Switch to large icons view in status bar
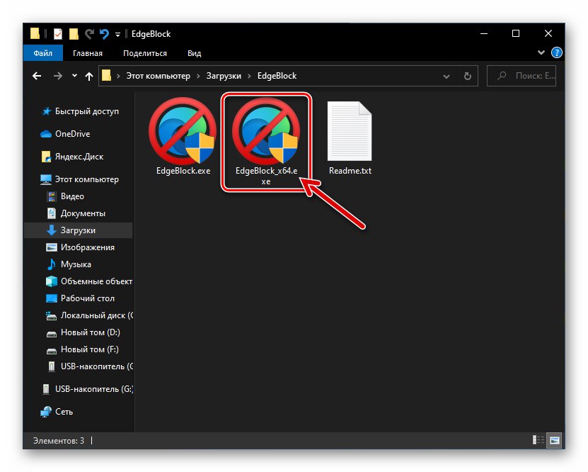 (x=555, y=439)
